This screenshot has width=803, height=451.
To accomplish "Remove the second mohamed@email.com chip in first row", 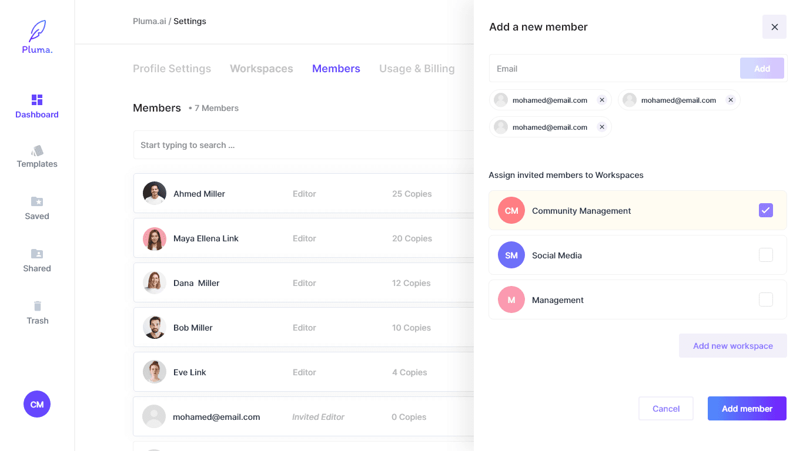I will click(x=730, y=100).
